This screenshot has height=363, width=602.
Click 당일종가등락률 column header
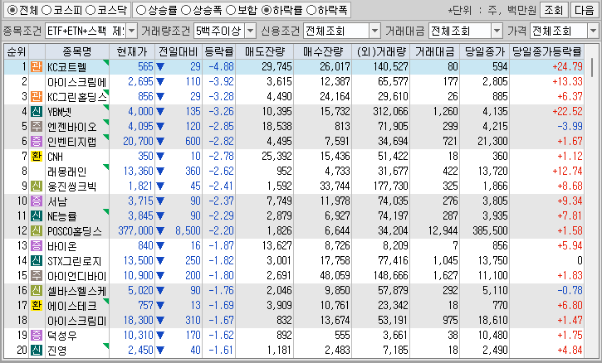(x=547, y=51)
